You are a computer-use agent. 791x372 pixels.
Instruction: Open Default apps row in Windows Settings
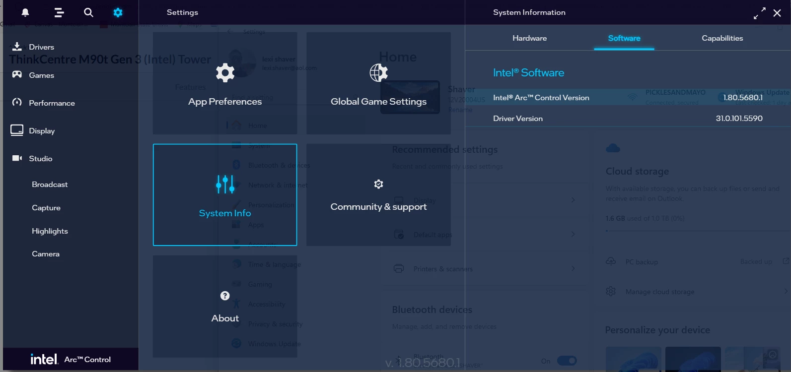point(485,234)
